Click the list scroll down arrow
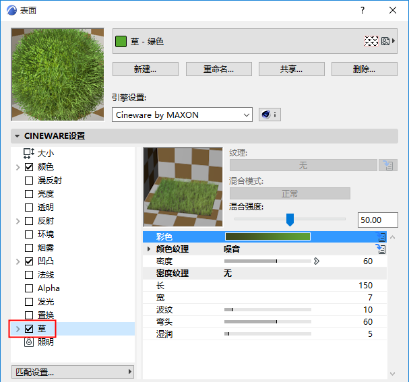This screenshot has height=382, width=409. (x=392, y=374)
